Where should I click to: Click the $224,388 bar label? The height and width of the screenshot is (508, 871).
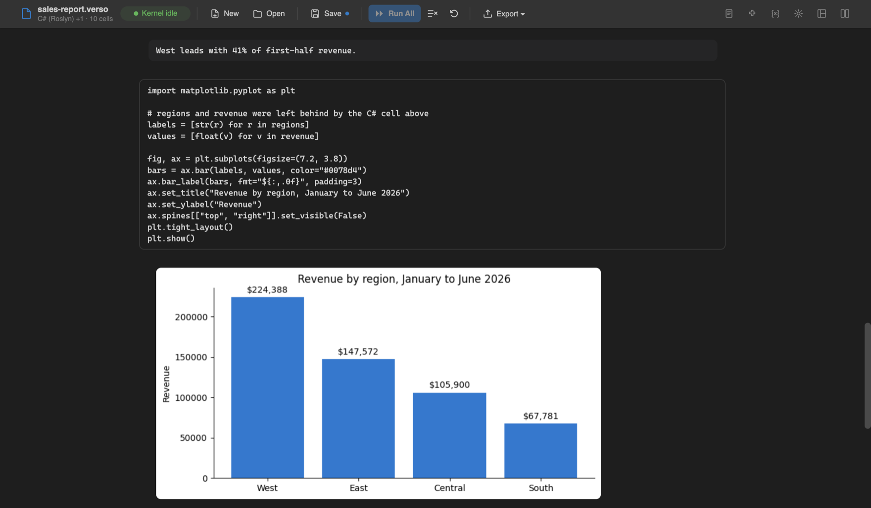pos(267,290)
